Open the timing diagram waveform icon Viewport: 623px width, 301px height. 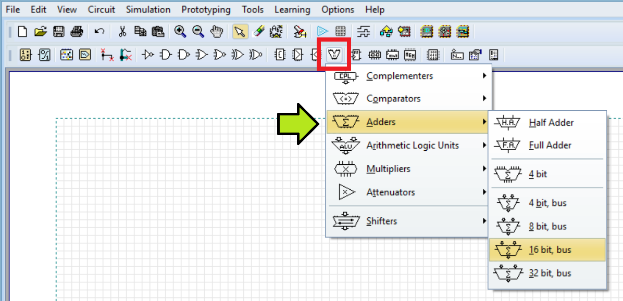363,31
